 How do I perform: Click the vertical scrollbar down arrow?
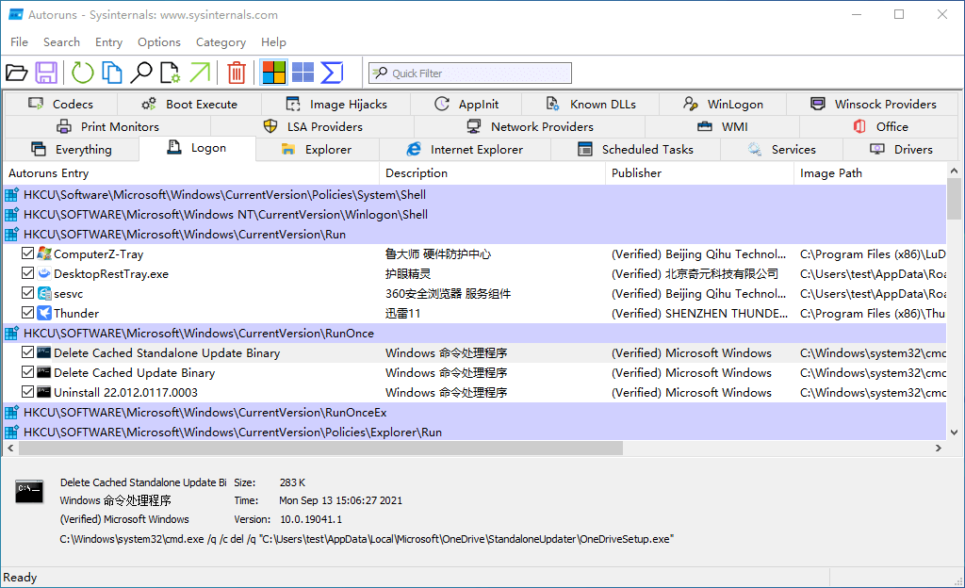point(954,433)
